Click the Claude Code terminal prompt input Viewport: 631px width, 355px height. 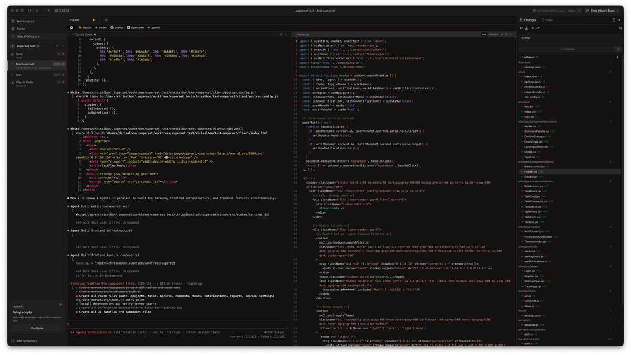179,324
